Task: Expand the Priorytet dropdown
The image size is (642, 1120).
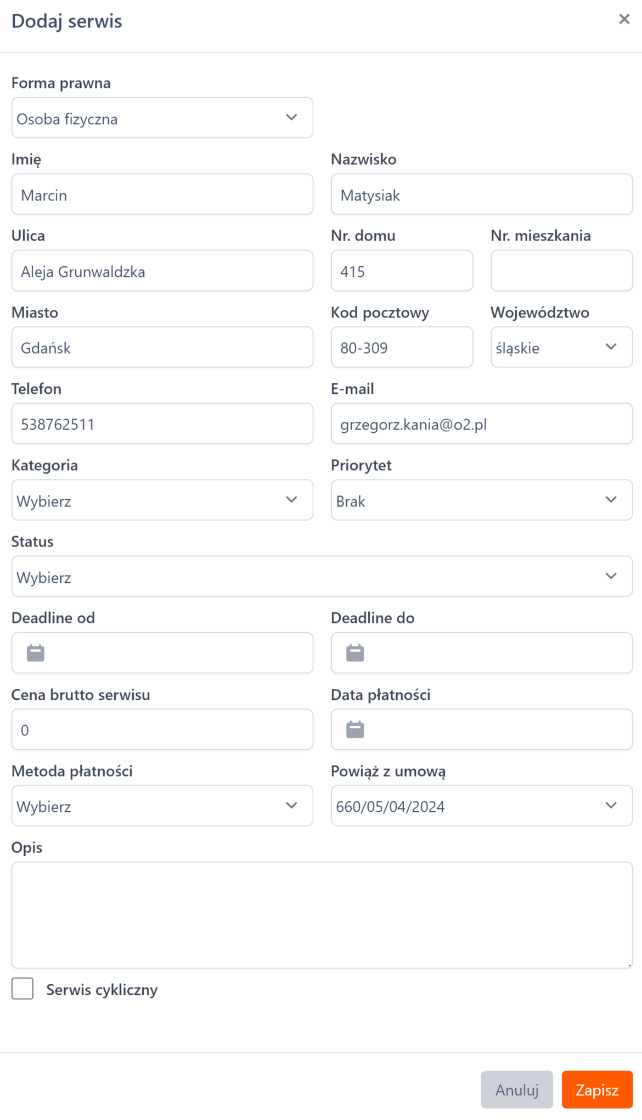Action: tap(481, 500)
